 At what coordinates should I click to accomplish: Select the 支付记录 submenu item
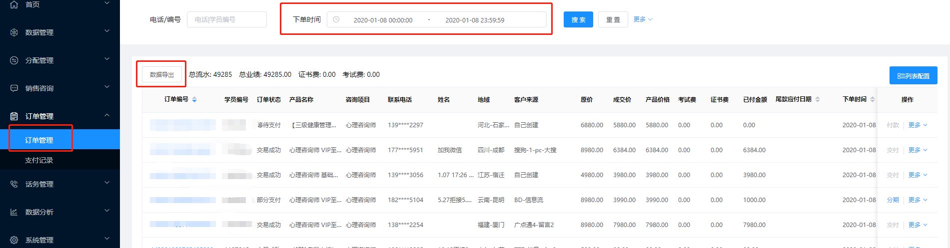[60, 160]
